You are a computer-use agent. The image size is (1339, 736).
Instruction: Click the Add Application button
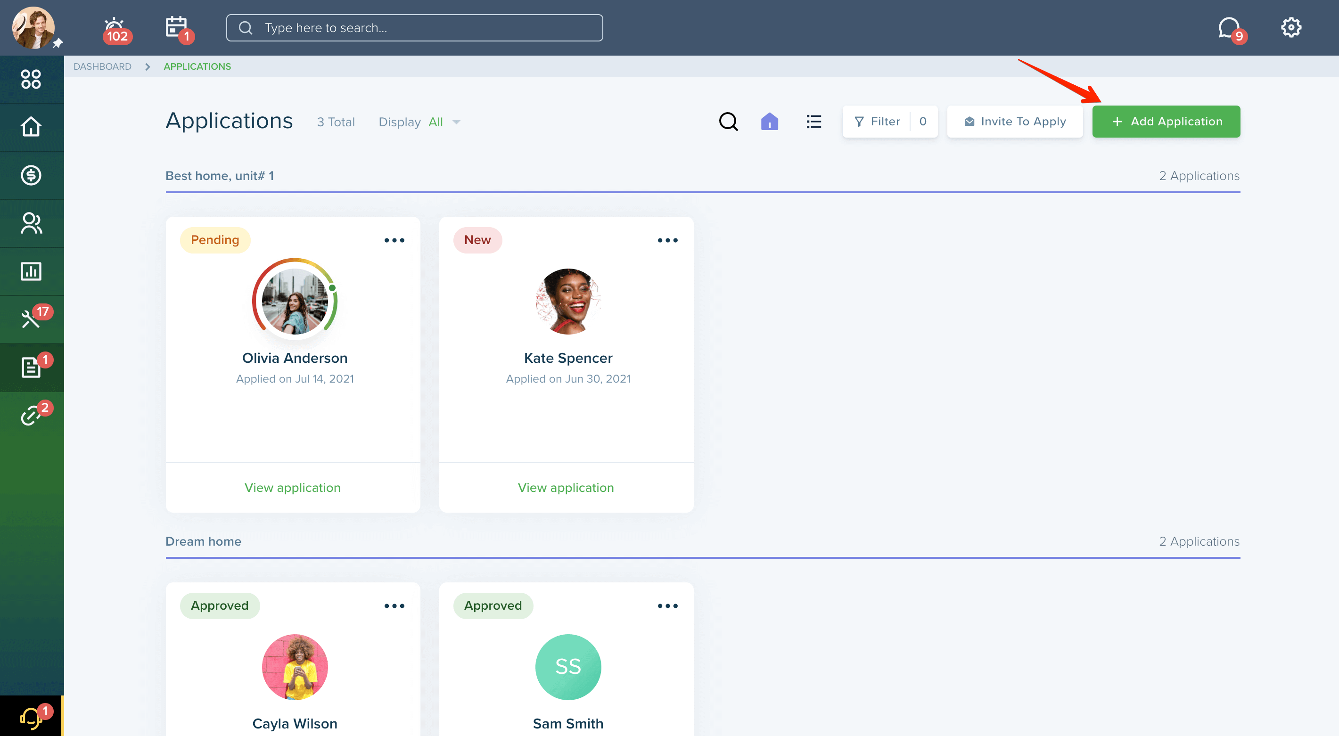[x=1166, y=122]
